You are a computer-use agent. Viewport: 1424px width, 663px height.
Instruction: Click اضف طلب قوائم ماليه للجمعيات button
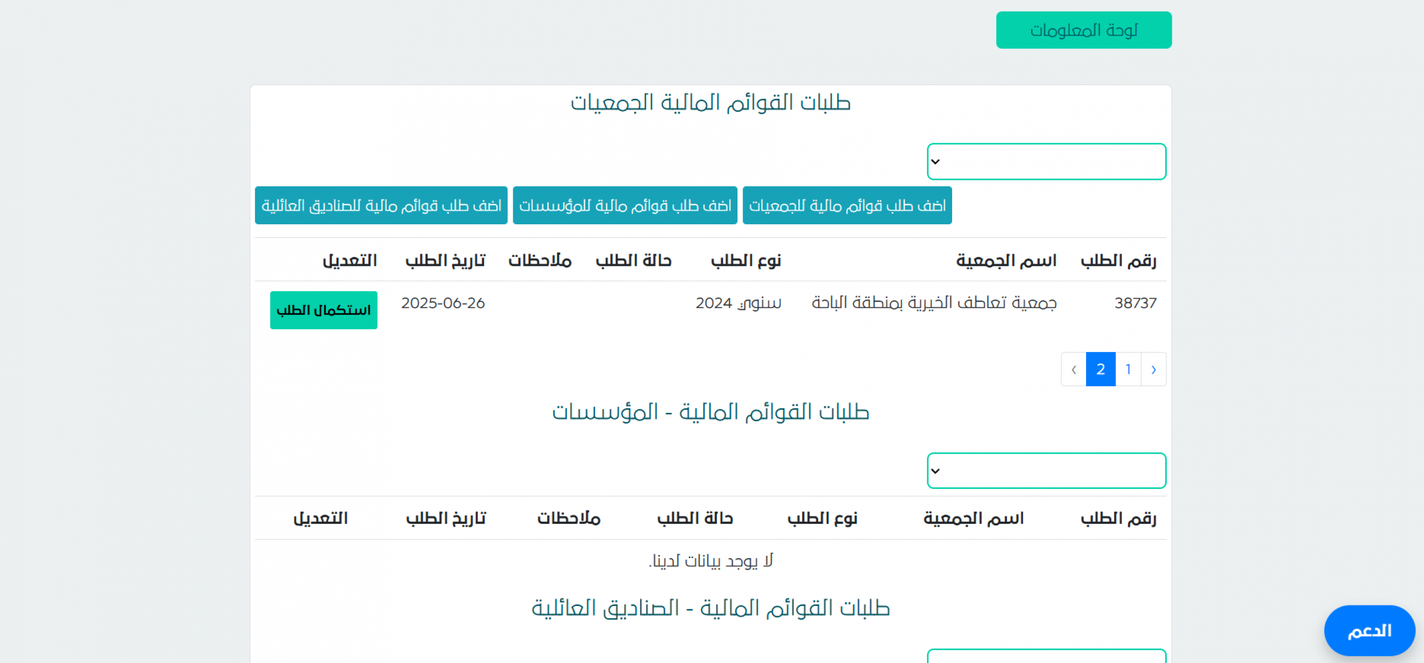pos(846,206)
